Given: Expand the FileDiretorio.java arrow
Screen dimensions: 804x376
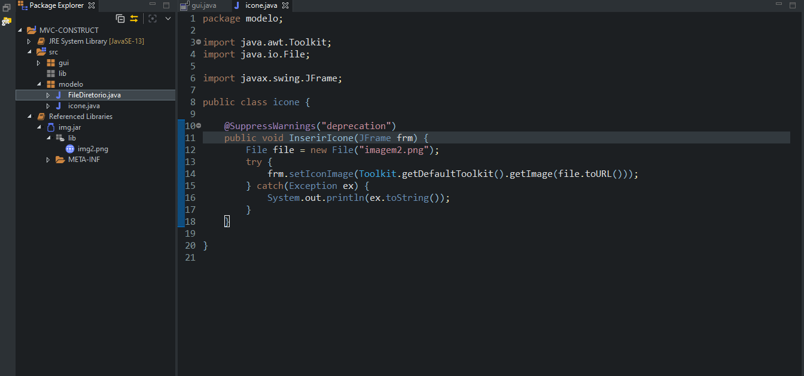Looking at the screenshot, I should click(48, 95).
